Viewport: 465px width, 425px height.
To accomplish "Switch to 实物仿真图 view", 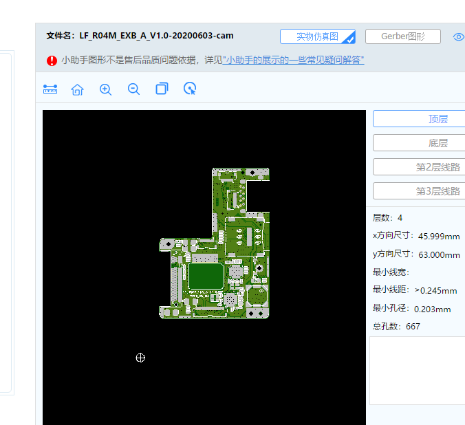I will [x=318, y=36].
